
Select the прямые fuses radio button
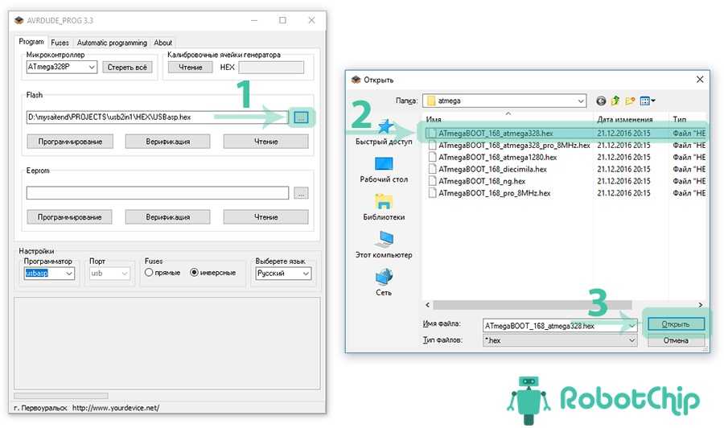(x=149, y=273)
